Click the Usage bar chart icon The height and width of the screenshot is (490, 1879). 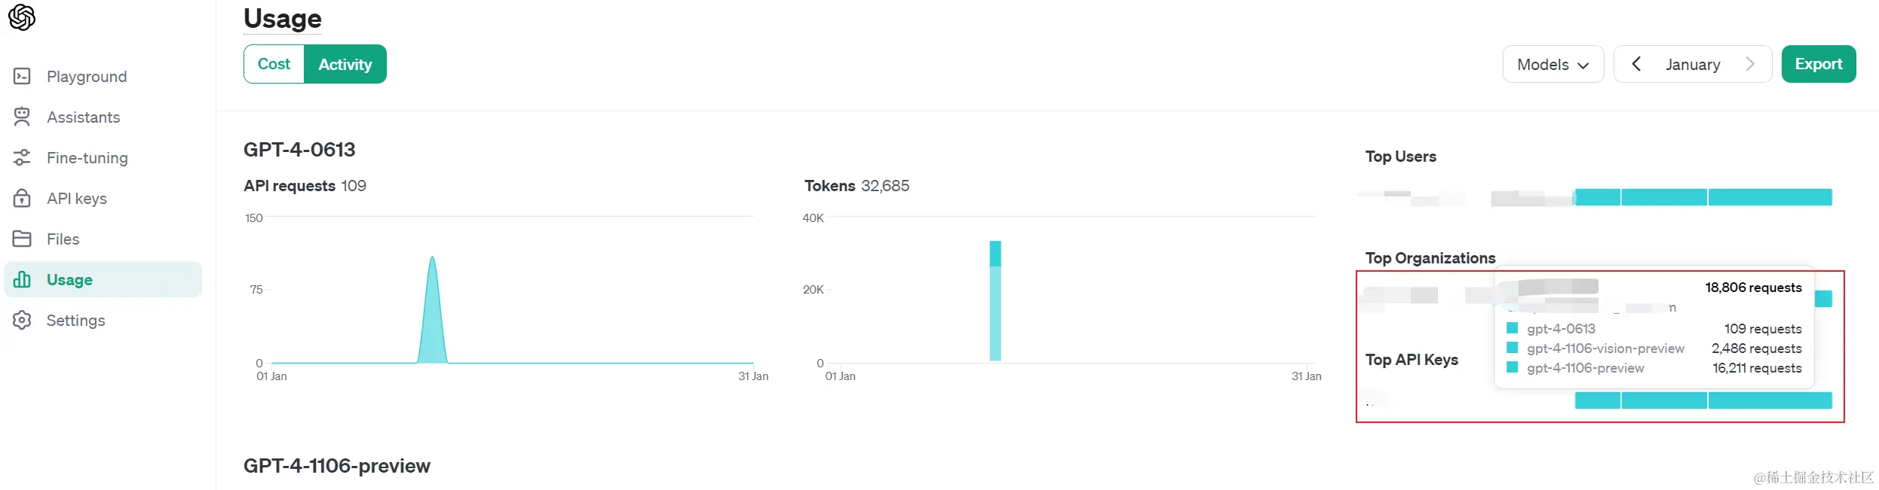tap(23, 279)
